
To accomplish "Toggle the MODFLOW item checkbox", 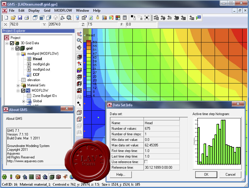I will (x=23, y=90).
